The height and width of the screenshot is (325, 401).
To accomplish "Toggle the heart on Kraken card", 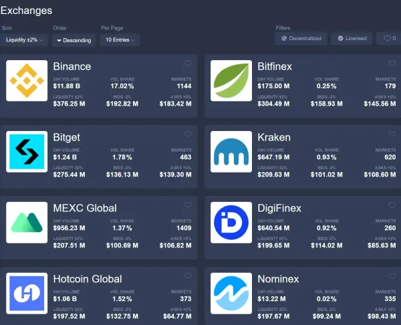I will (x=392, y=135).
